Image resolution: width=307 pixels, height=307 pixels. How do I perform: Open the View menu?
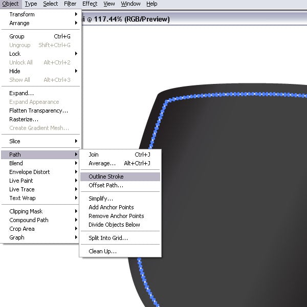(109, 4)
